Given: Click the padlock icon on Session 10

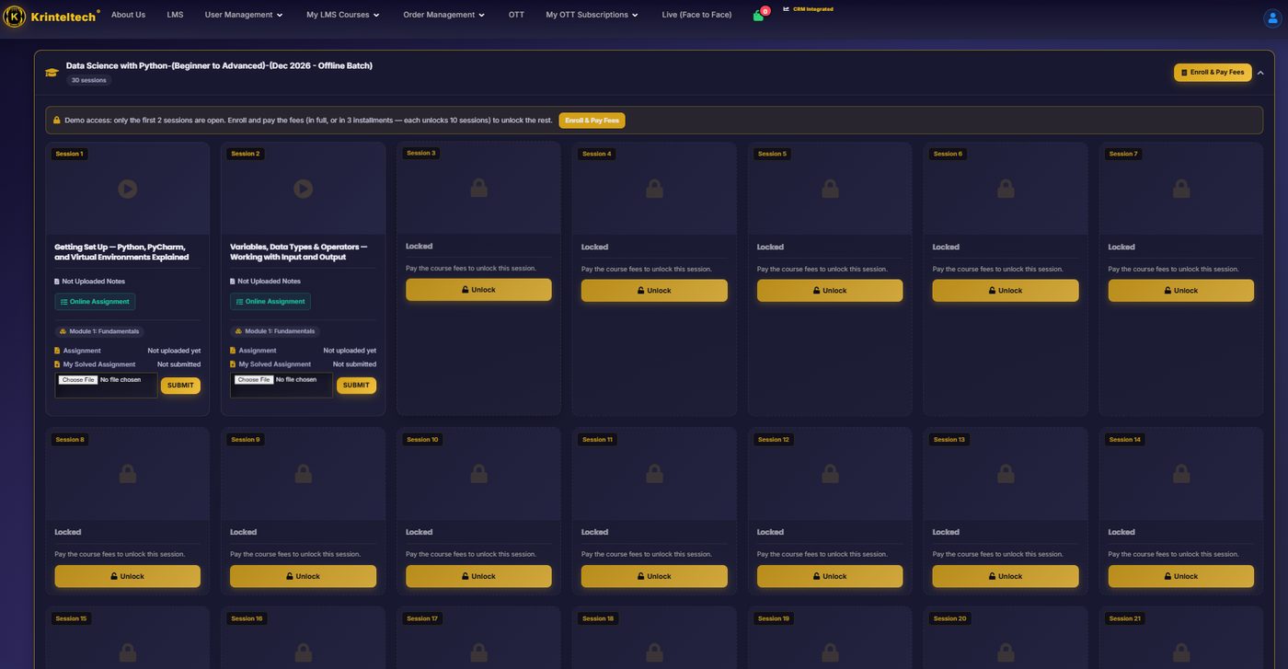Looking at the screenshot, I should pyautogui.click(x=478, y=474).
